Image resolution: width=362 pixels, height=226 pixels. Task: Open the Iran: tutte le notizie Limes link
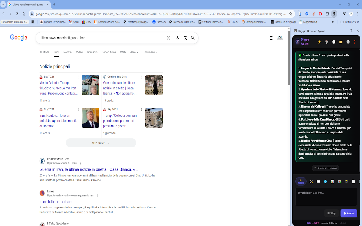click(55, 202)
